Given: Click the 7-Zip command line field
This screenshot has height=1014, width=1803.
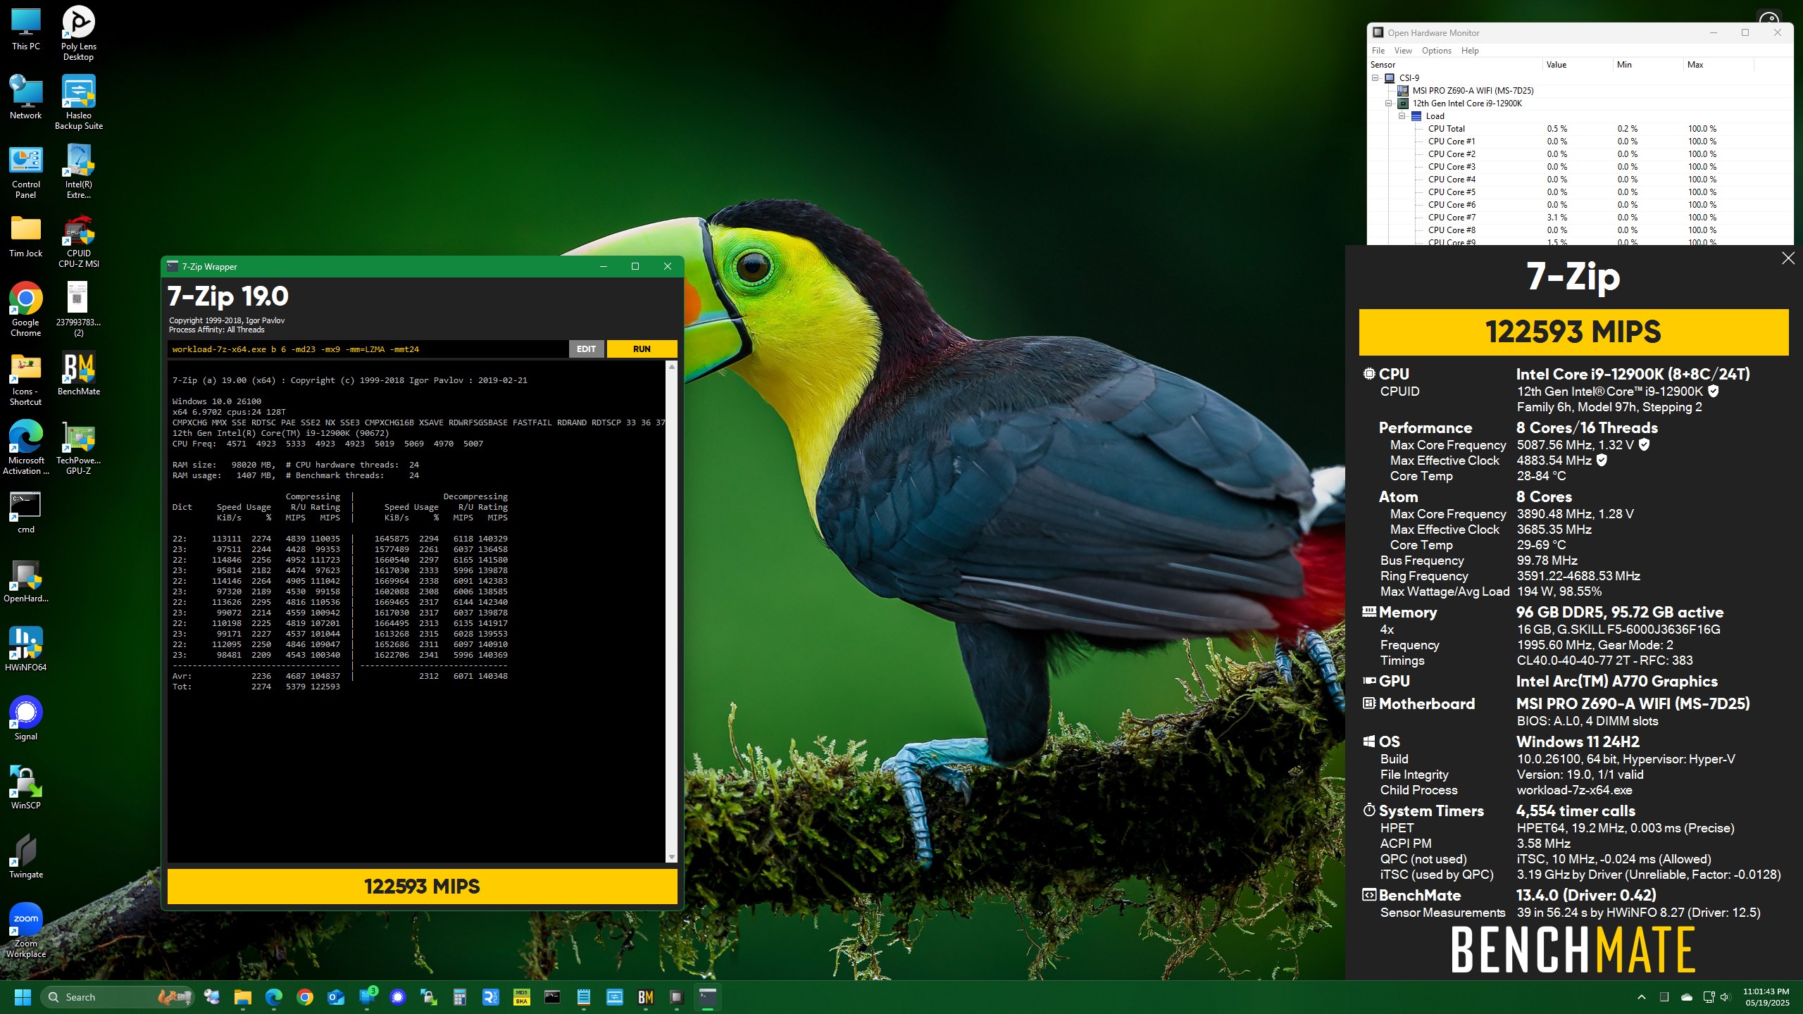Looking at the screenshot, I should coord(368,349).
